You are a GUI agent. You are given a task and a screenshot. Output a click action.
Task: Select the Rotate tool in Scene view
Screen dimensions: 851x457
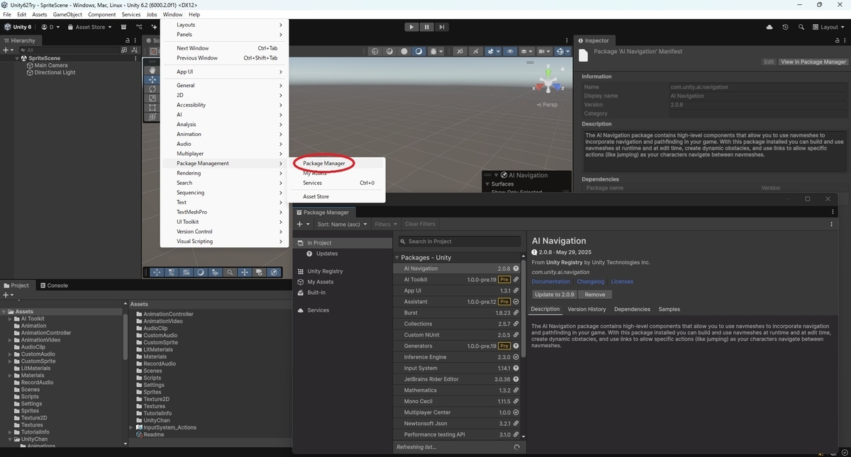(152, 89)
